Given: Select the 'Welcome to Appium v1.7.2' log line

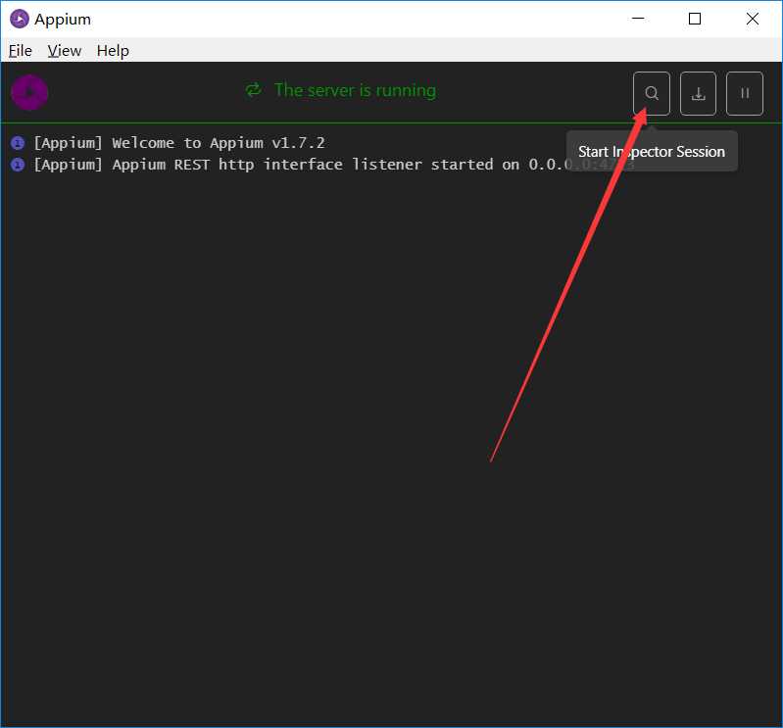Looking at the screenshot, I should coord(179,143).
